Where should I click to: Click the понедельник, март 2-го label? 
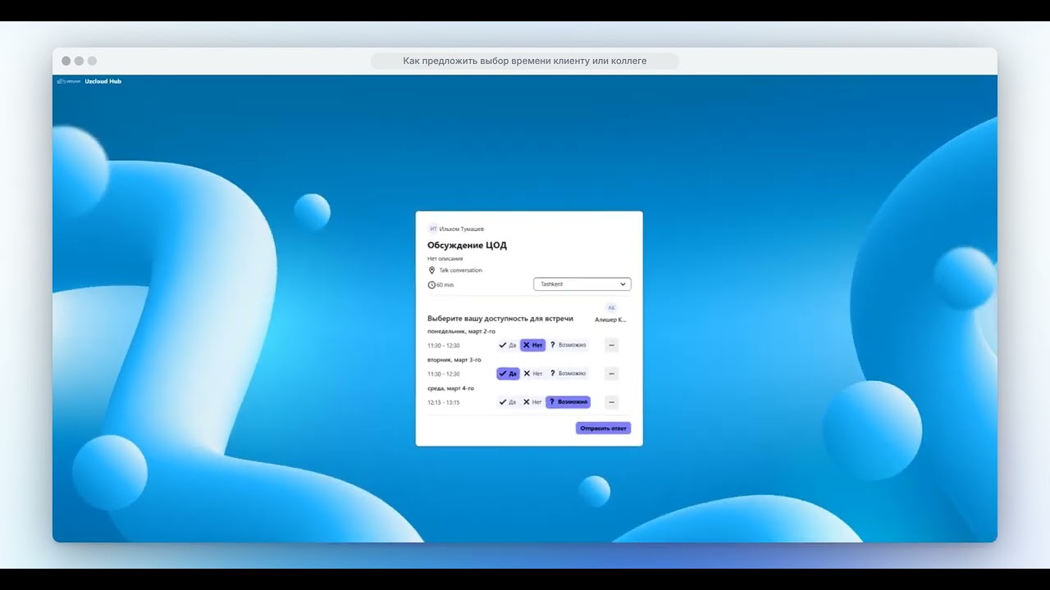click(461, 331)
